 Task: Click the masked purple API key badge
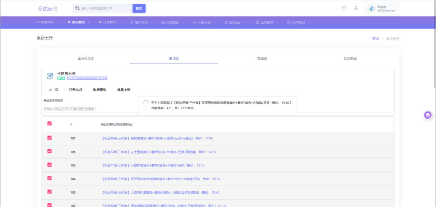point(87,78)
